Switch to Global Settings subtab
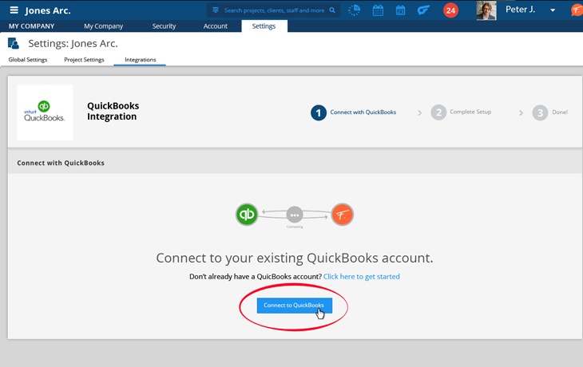 28,59
